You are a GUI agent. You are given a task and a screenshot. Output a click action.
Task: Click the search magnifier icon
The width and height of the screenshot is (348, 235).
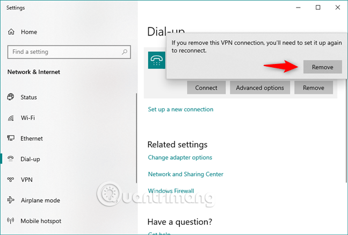[x=124, y=52]
